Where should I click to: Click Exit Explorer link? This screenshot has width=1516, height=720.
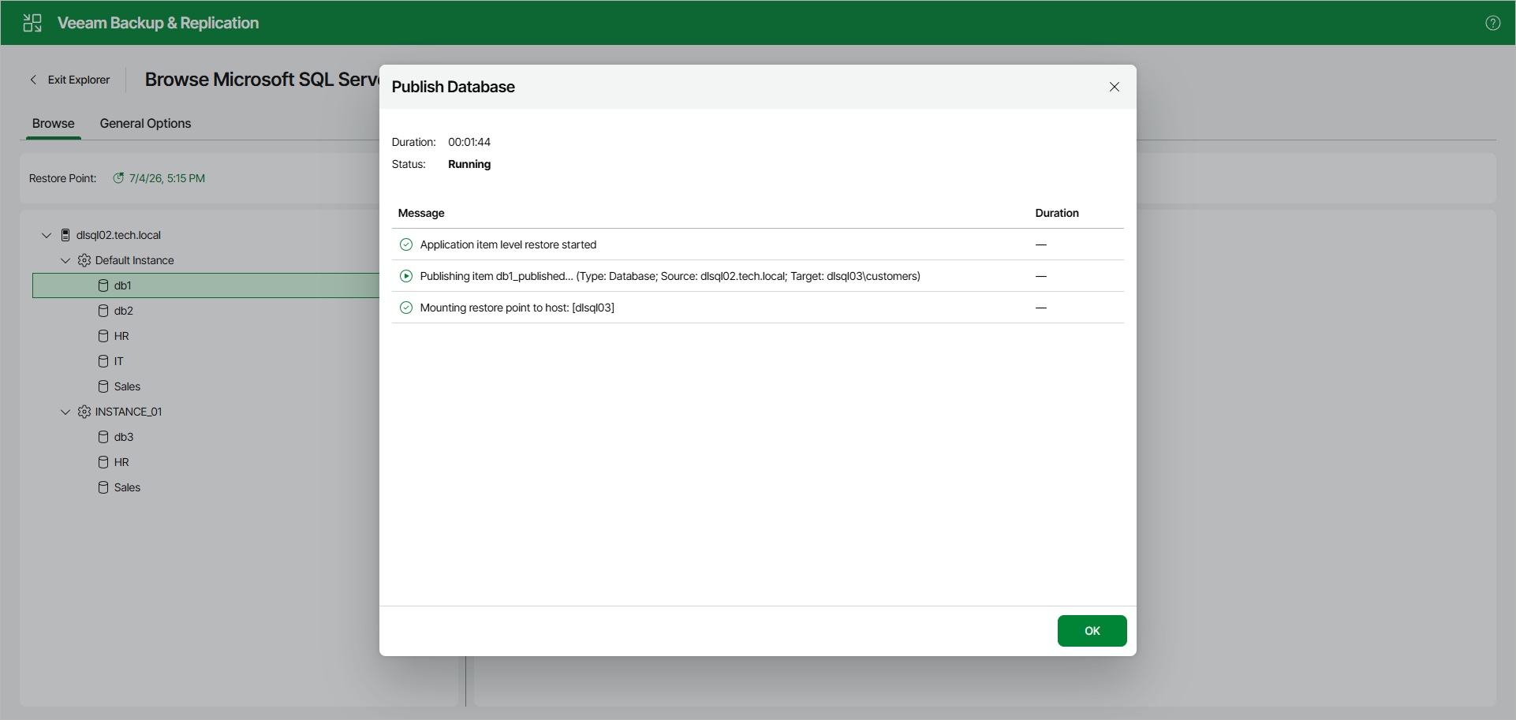tap(78, 80)
